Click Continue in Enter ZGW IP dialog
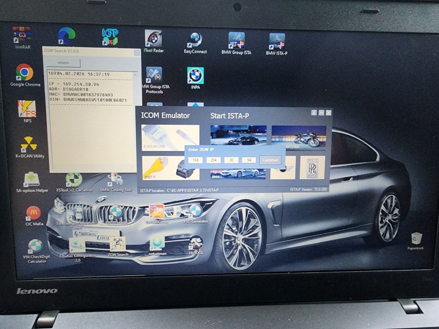Screen dimensions: 439x329 click(270, 160)
